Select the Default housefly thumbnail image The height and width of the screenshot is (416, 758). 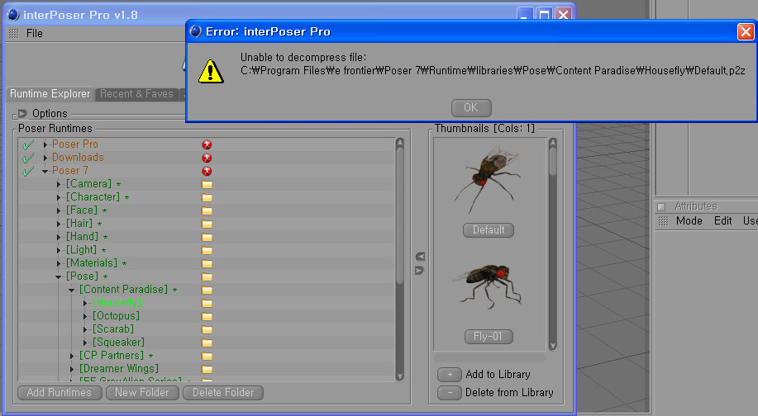pyautogui.click(x=488, y=181)
